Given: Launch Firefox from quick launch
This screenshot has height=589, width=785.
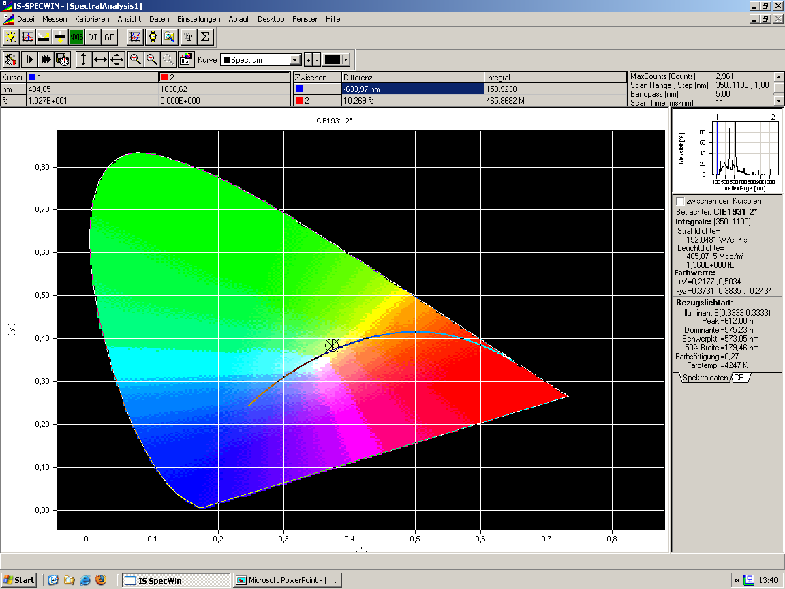Looking at the screenshot, I should tap(101, 580).
